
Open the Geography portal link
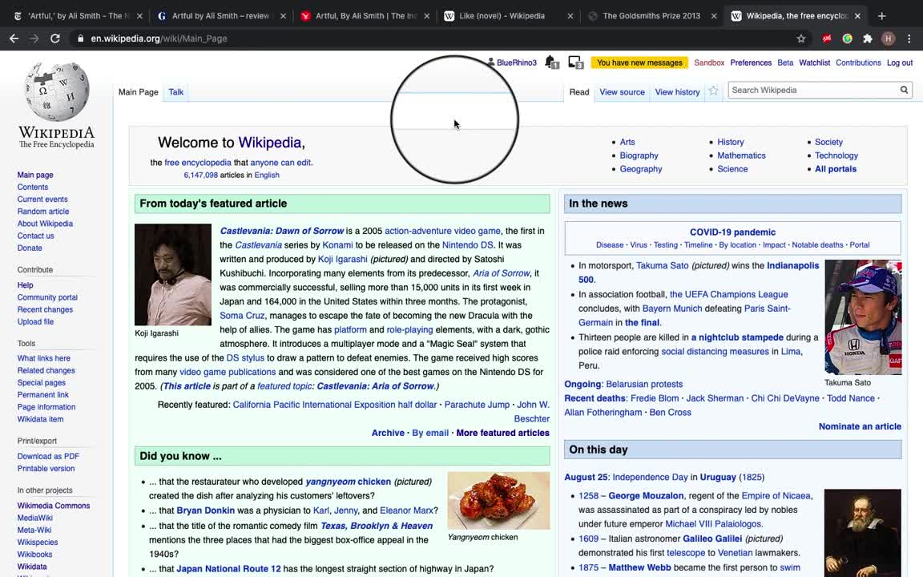[x=640, y=169]
